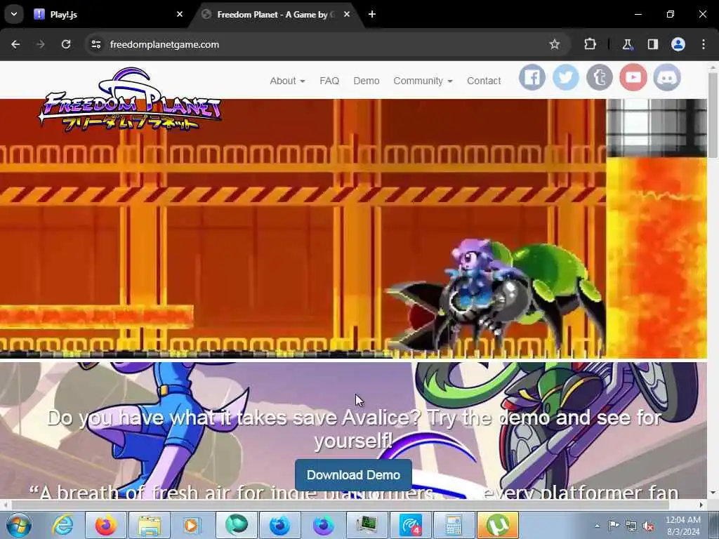
Task: Click the browser forward arrow
Action: click(x=41, y=44)
